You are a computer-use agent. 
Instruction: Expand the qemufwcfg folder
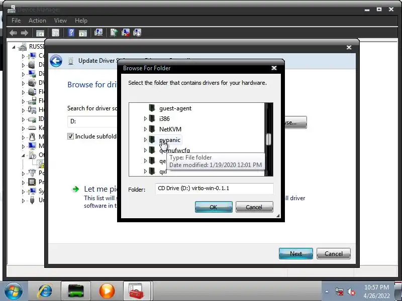(145, 150)
